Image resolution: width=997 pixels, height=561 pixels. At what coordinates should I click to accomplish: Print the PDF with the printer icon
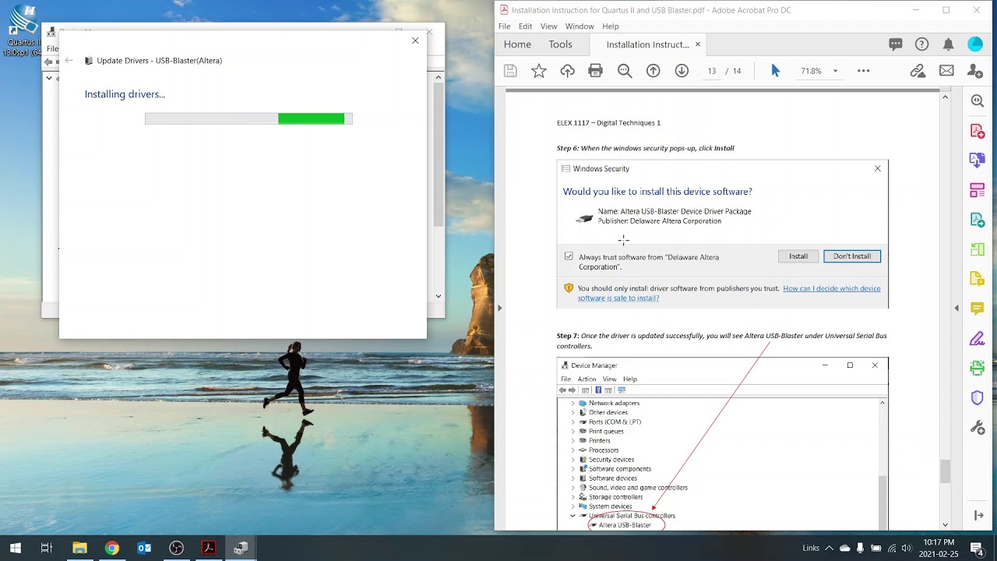click(596, 71)
